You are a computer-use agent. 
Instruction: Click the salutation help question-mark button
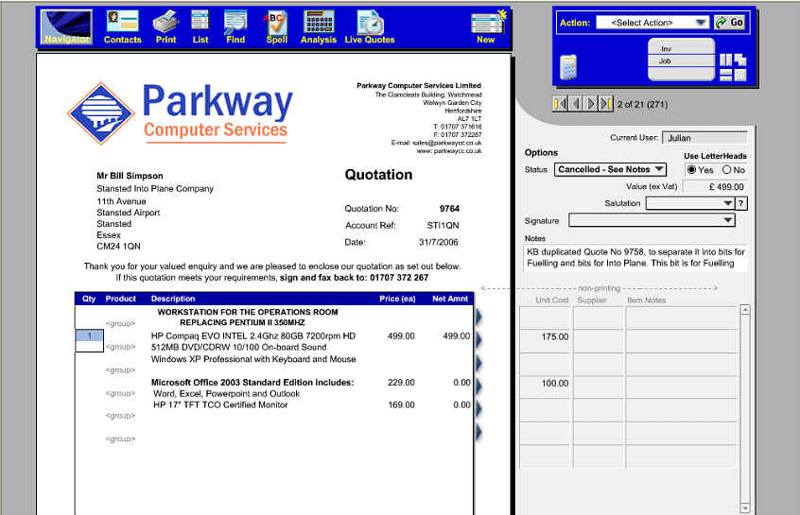point(741,203)
